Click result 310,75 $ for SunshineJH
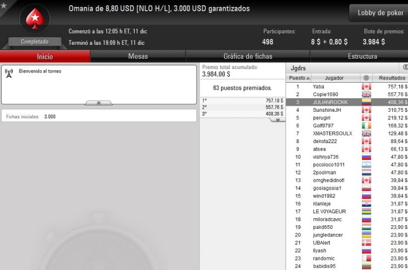Viewport: 408px width, 270px height. coord(398,110)
